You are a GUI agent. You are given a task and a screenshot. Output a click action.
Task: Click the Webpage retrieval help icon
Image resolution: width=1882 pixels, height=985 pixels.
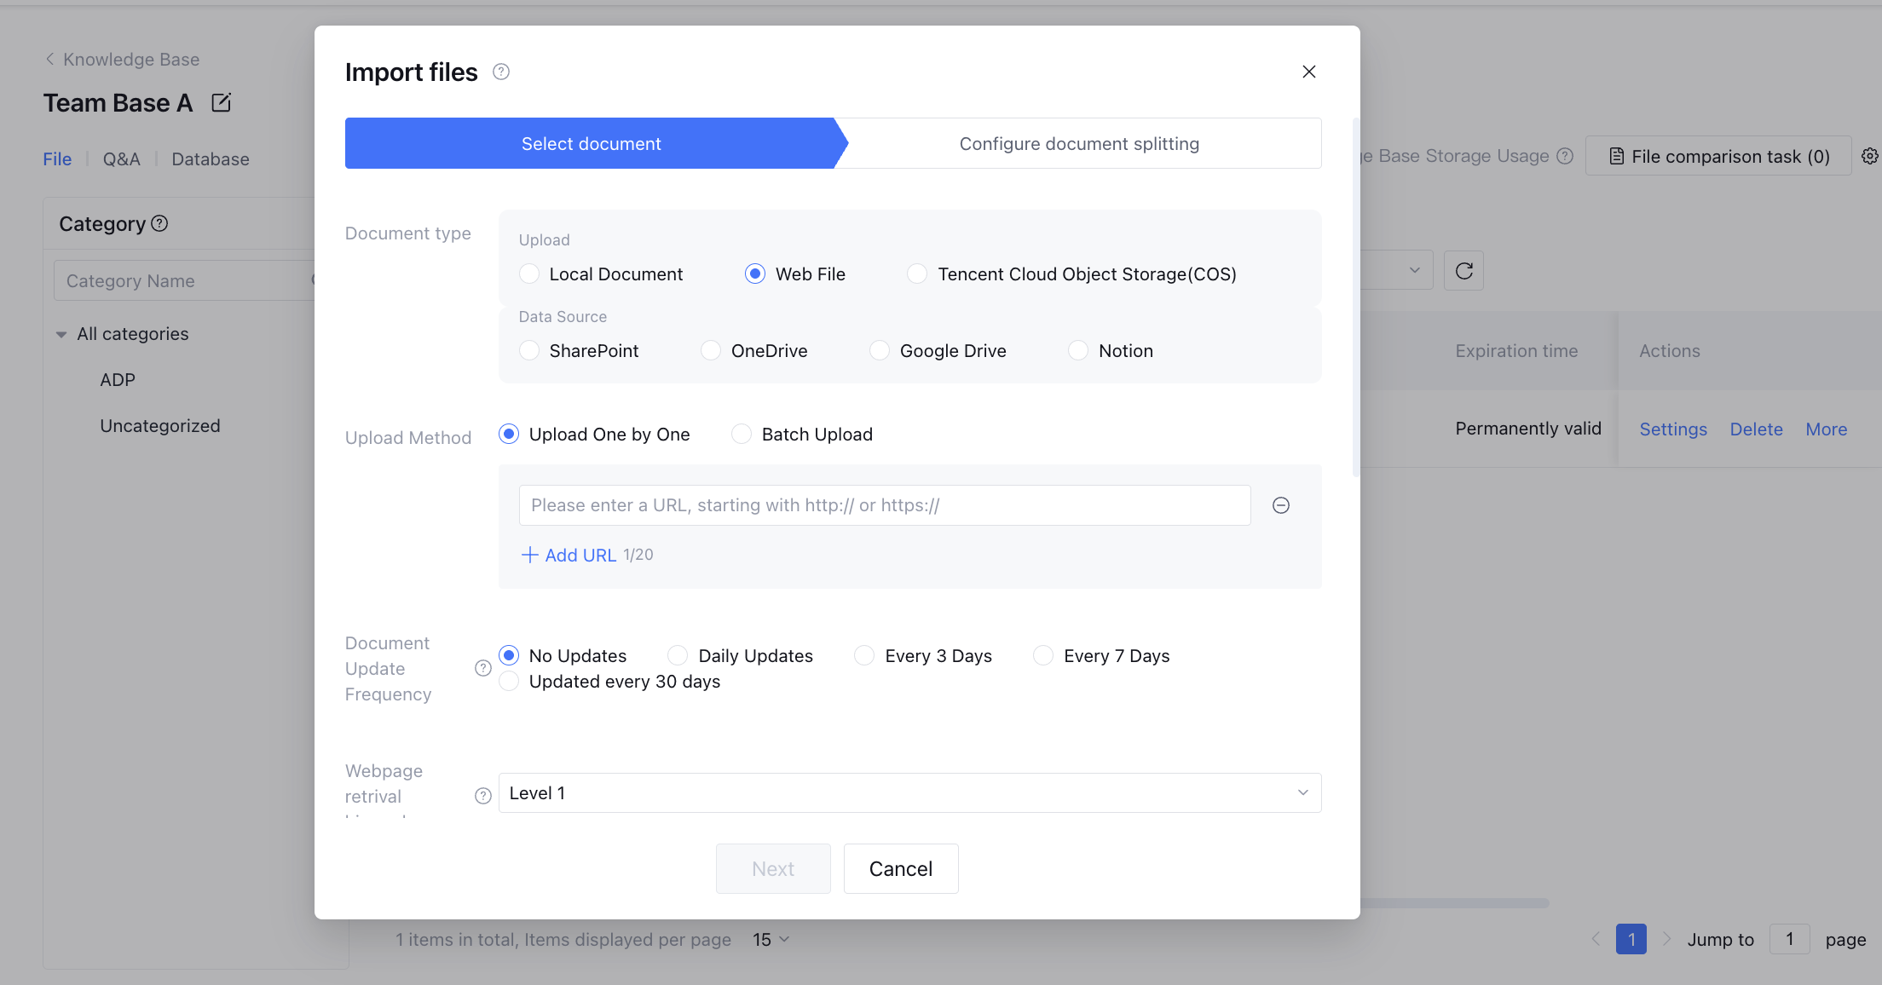(x=482, y=796)
